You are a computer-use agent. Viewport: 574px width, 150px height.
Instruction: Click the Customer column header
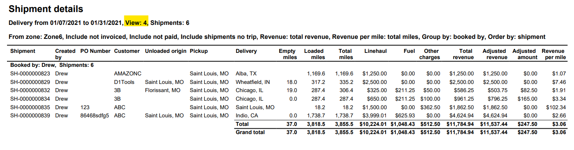pyautogui.click(x=127, y=51)
